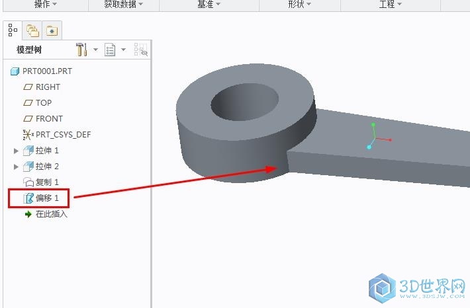The width and height of the screenshot is (470, 308).
Task: Select the 复制 1 feature
Action: coord(47,182)
